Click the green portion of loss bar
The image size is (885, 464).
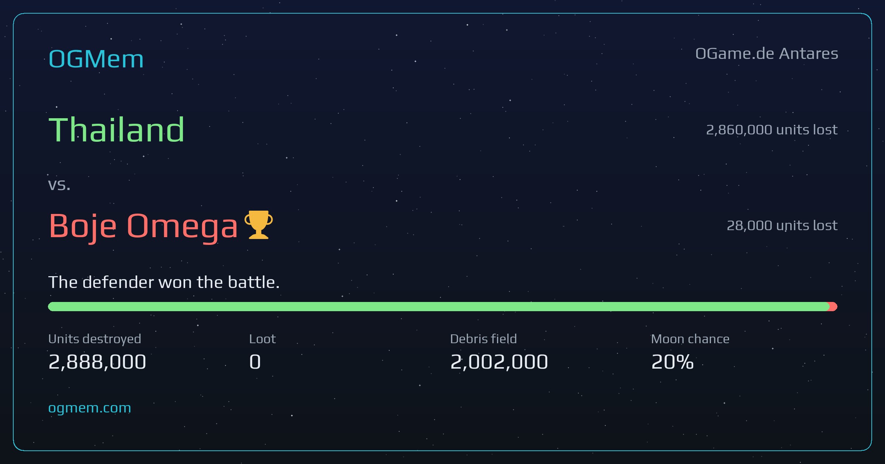(439, 306)
